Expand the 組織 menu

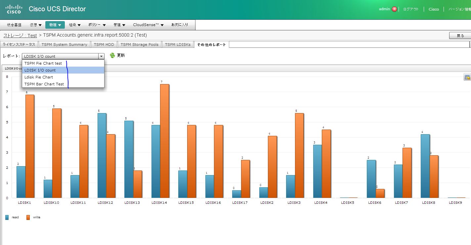(x=75, y=25)
